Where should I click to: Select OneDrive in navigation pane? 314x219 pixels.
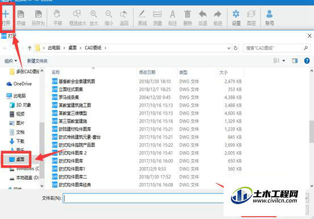19,84
